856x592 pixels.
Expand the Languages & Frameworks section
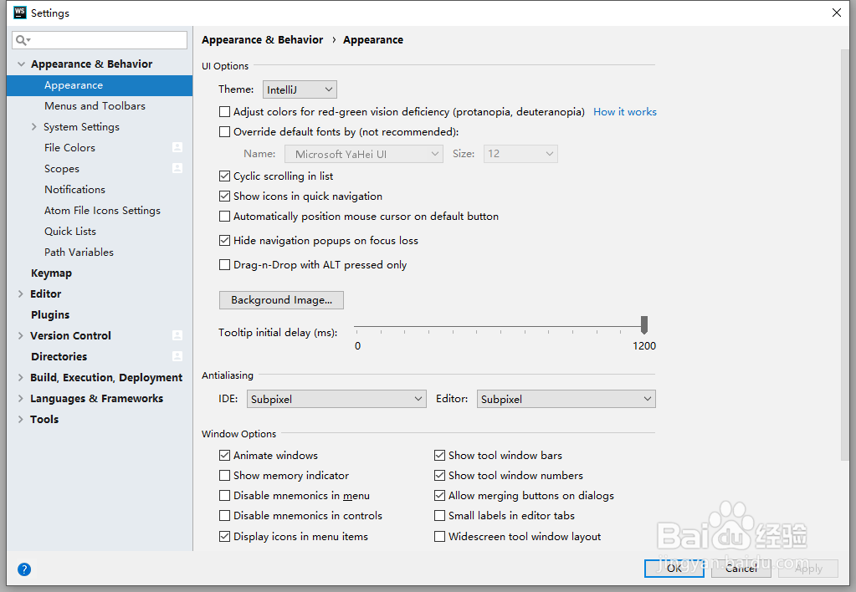(21, 399)
